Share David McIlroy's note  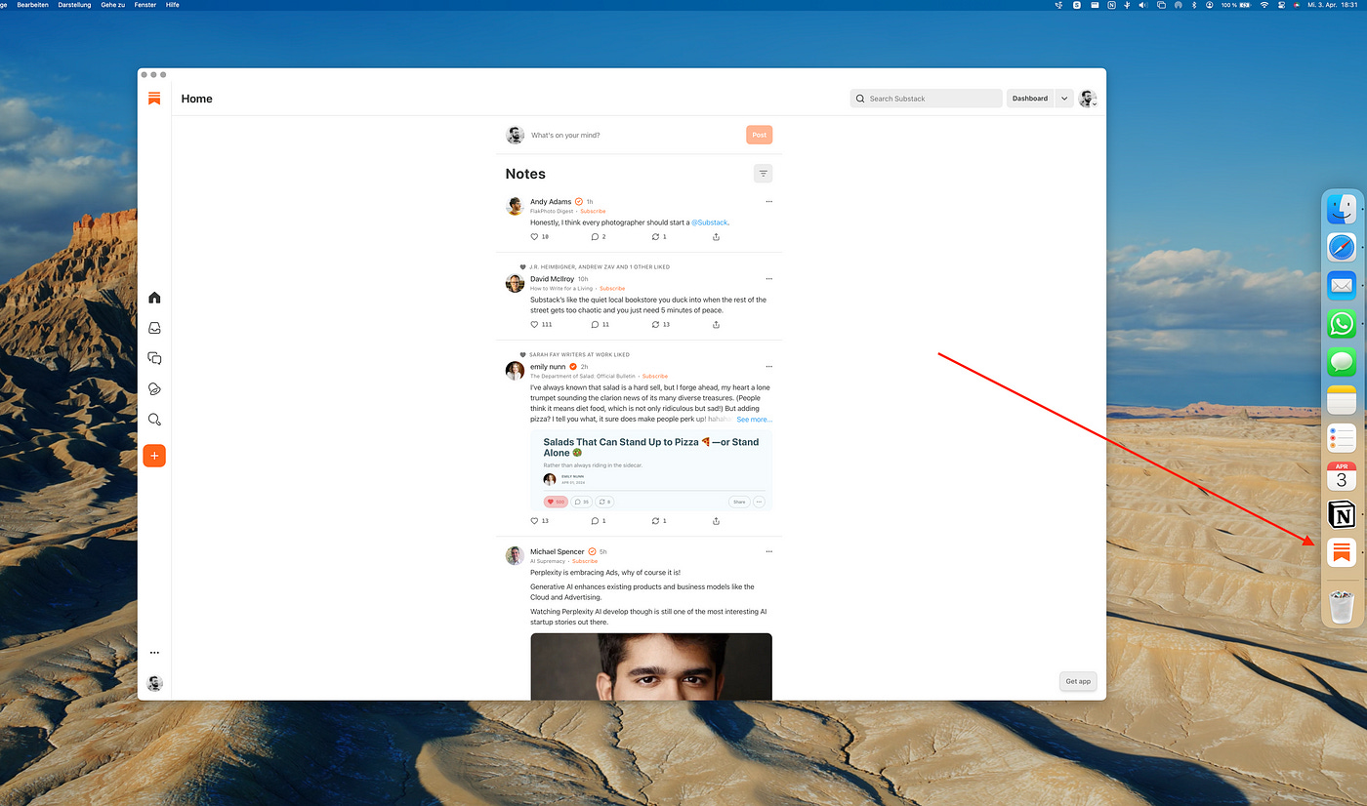click(x=717, y=324)
